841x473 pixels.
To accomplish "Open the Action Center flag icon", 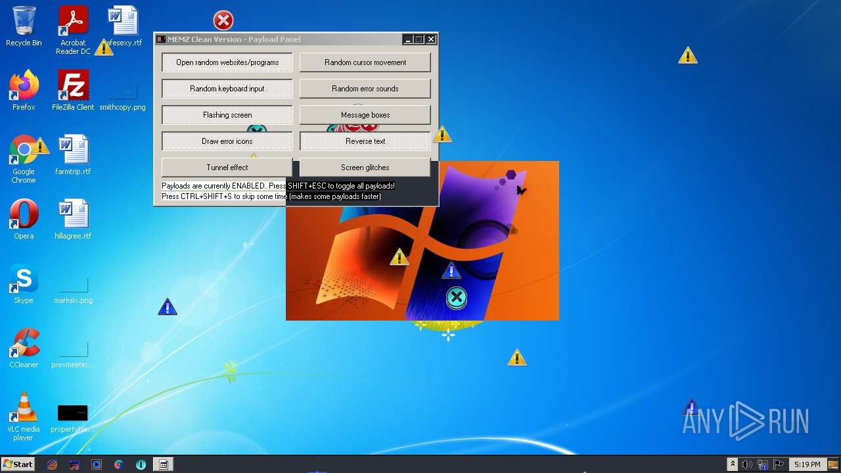I will pos(779,464).
